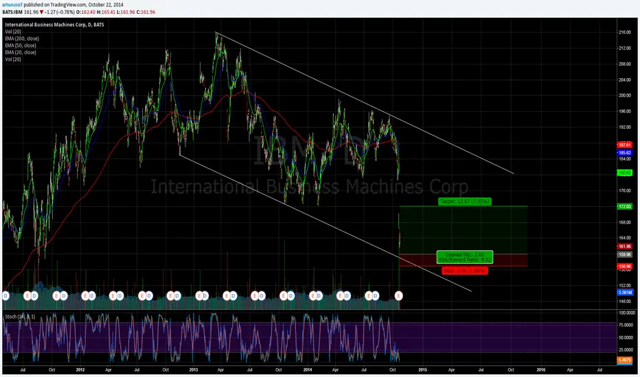Click the 216.00 price axis label

624,32
